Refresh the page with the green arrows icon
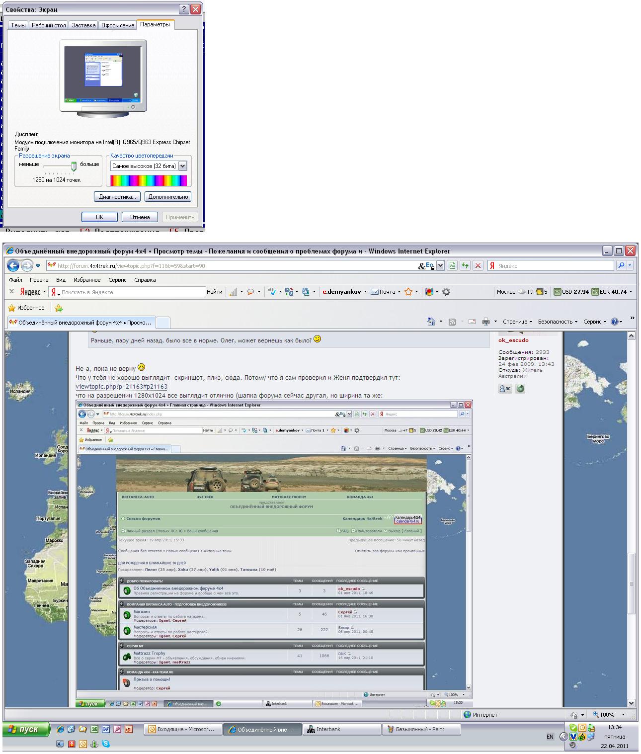The height and width of the screenshot is (754, 641). pyautogui.click(x=465, y=265)
